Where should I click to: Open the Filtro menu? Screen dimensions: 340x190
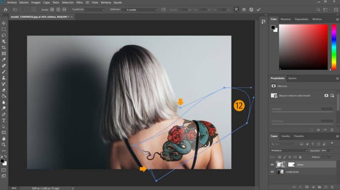pyautogui.click(x=80, y=3)
